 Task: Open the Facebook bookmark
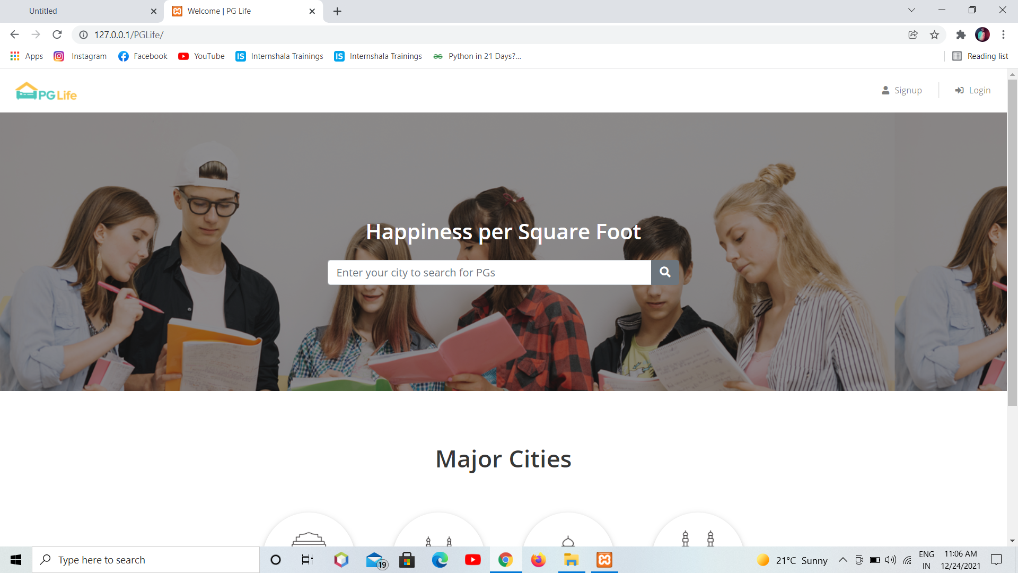tap(142, 56)
